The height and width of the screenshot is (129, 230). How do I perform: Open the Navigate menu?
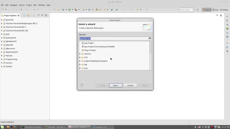click(14, 5)
